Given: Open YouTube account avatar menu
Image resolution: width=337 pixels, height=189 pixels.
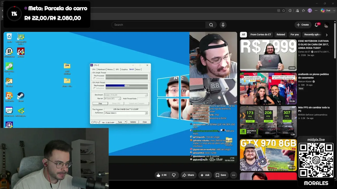Looking at the screenshot, I should (326, 25).
